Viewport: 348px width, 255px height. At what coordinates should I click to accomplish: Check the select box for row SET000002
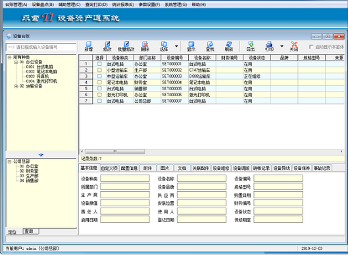99,70
